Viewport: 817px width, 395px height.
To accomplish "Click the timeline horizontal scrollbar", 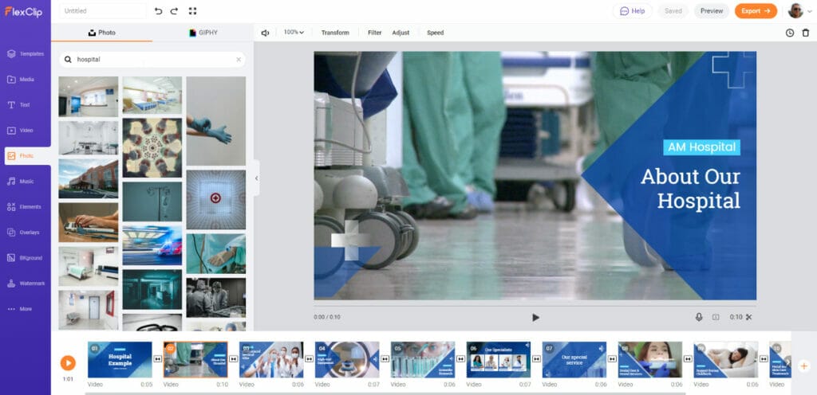I will click(385, 393).
